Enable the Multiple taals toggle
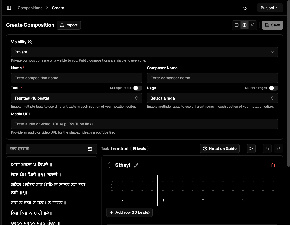This screenshot has width=290, height=225. pos(138,88)
